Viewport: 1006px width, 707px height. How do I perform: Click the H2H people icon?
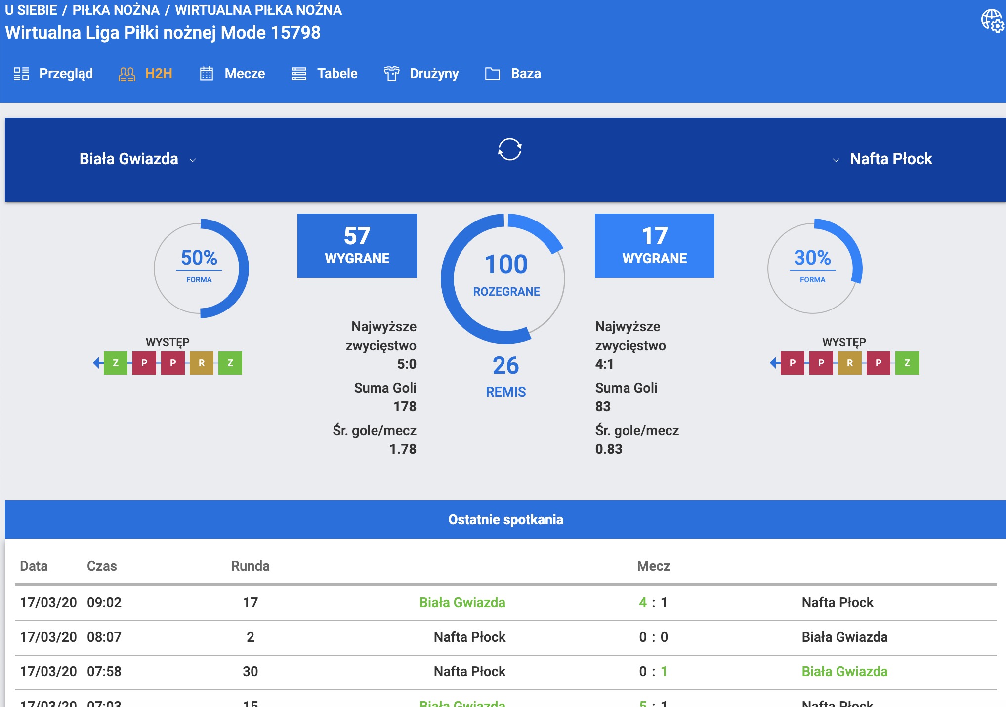(x=127, y=74)
